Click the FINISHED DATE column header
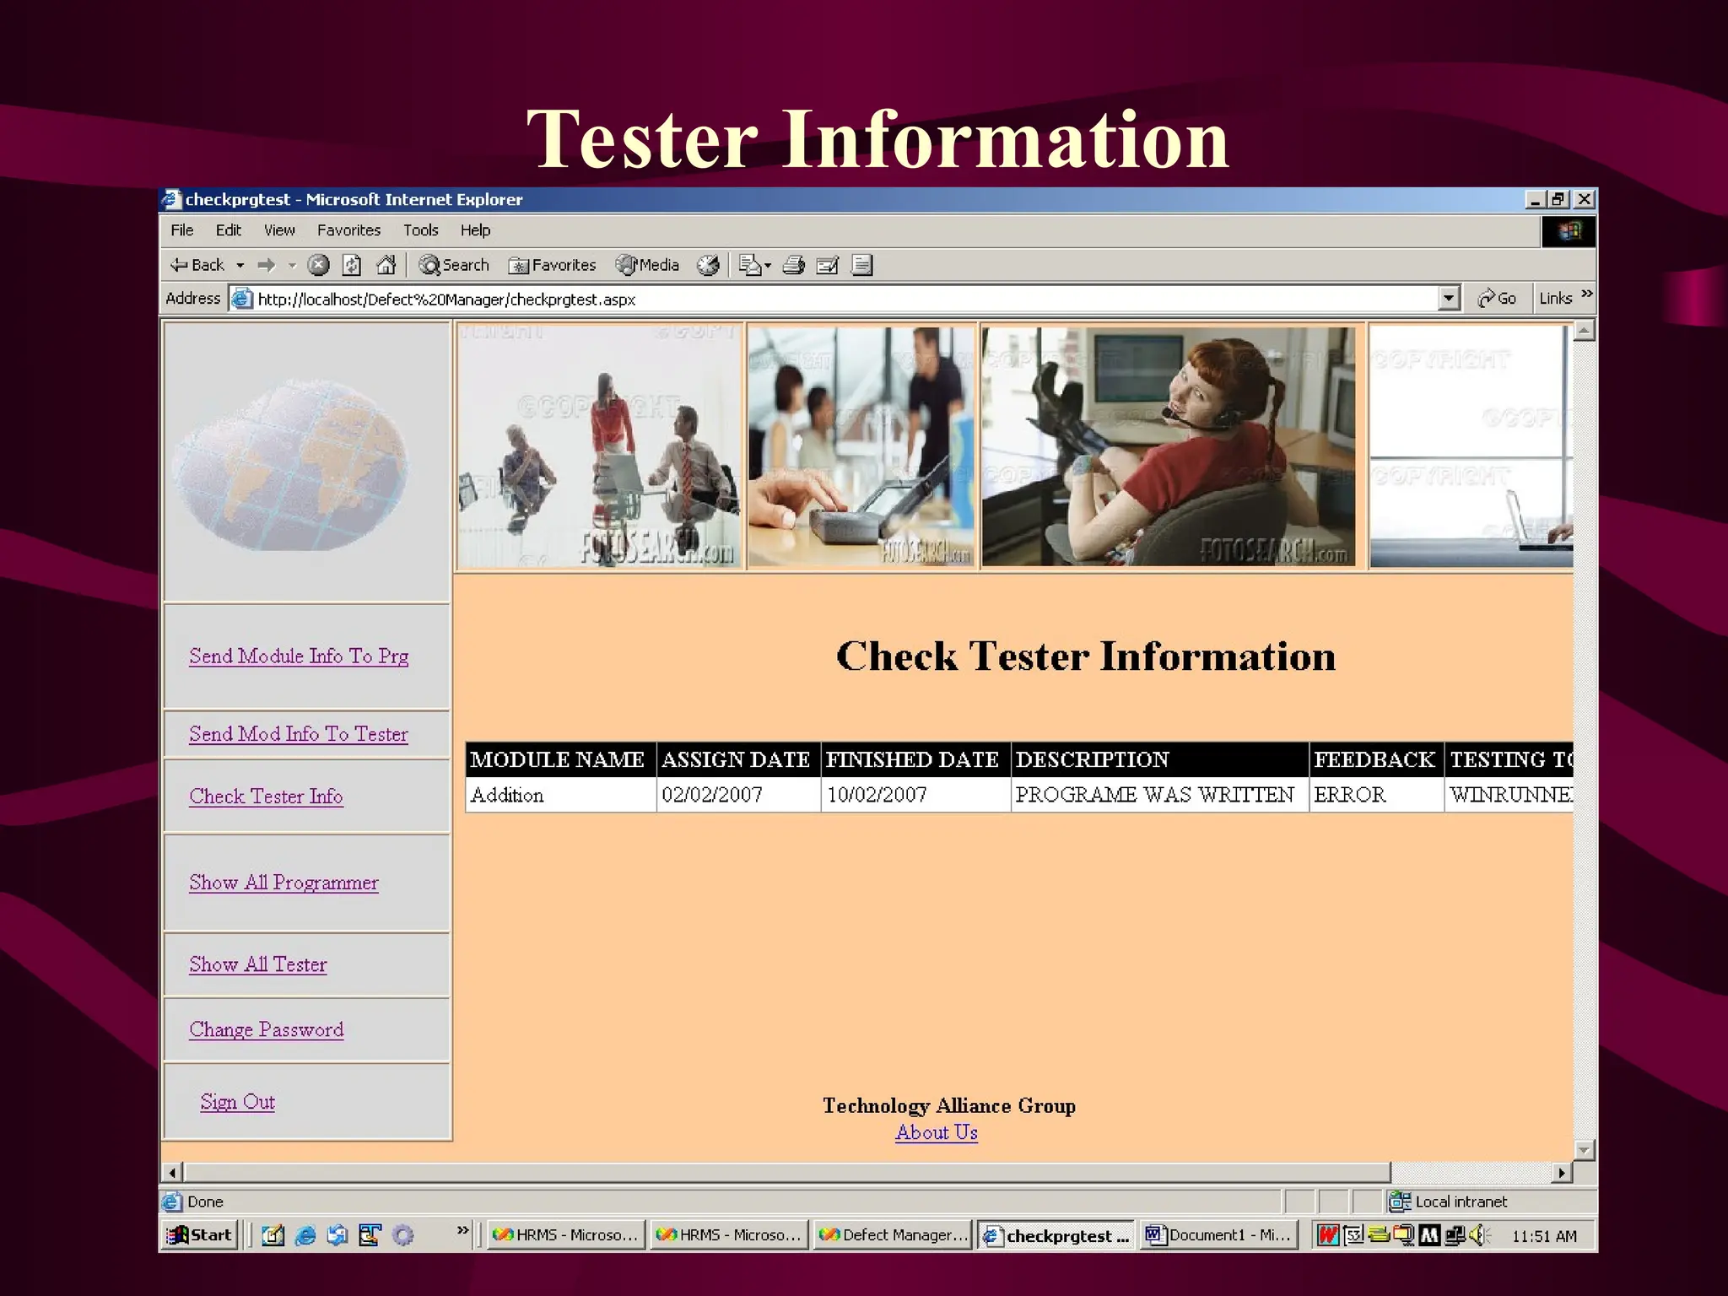Viewport: 1728px width, 1296px height. [915, 759]
